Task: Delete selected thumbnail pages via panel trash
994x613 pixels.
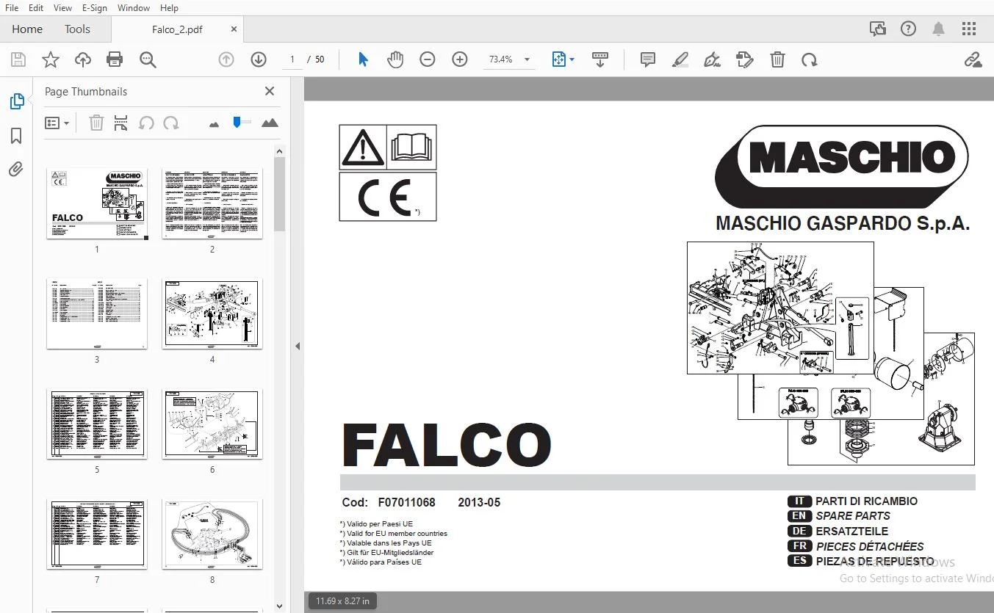Action: point(96,123)
